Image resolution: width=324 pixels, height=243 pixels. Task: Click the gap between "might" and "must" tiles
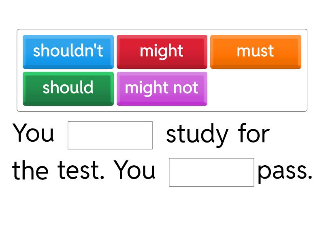pos(209,52)
